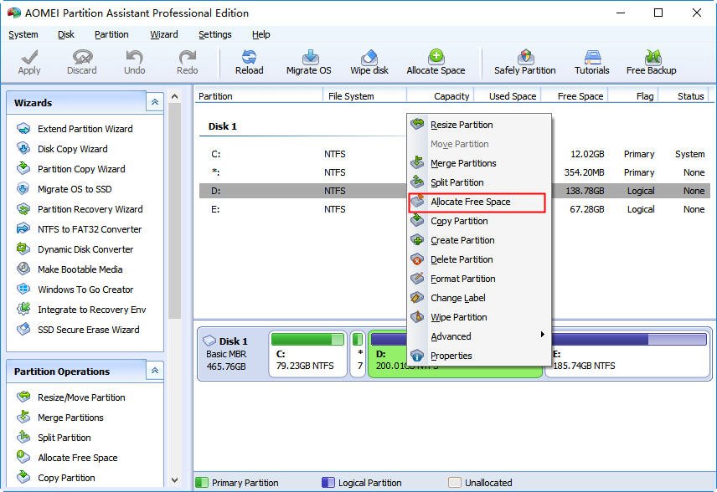Collapse the Partition Operations panel
717x492 pixels.
click(155, 371)
